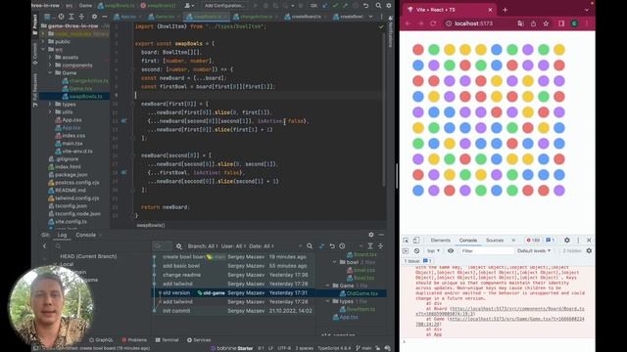This screenshot has height=352, width=627.
Task: Open Game.tsx in the project tree
Action: pyautogui.click(x=77, y=89)
